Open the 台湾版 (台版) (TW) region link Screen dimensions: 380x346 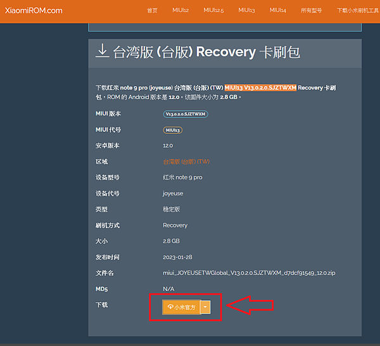[x=186, y=162]
